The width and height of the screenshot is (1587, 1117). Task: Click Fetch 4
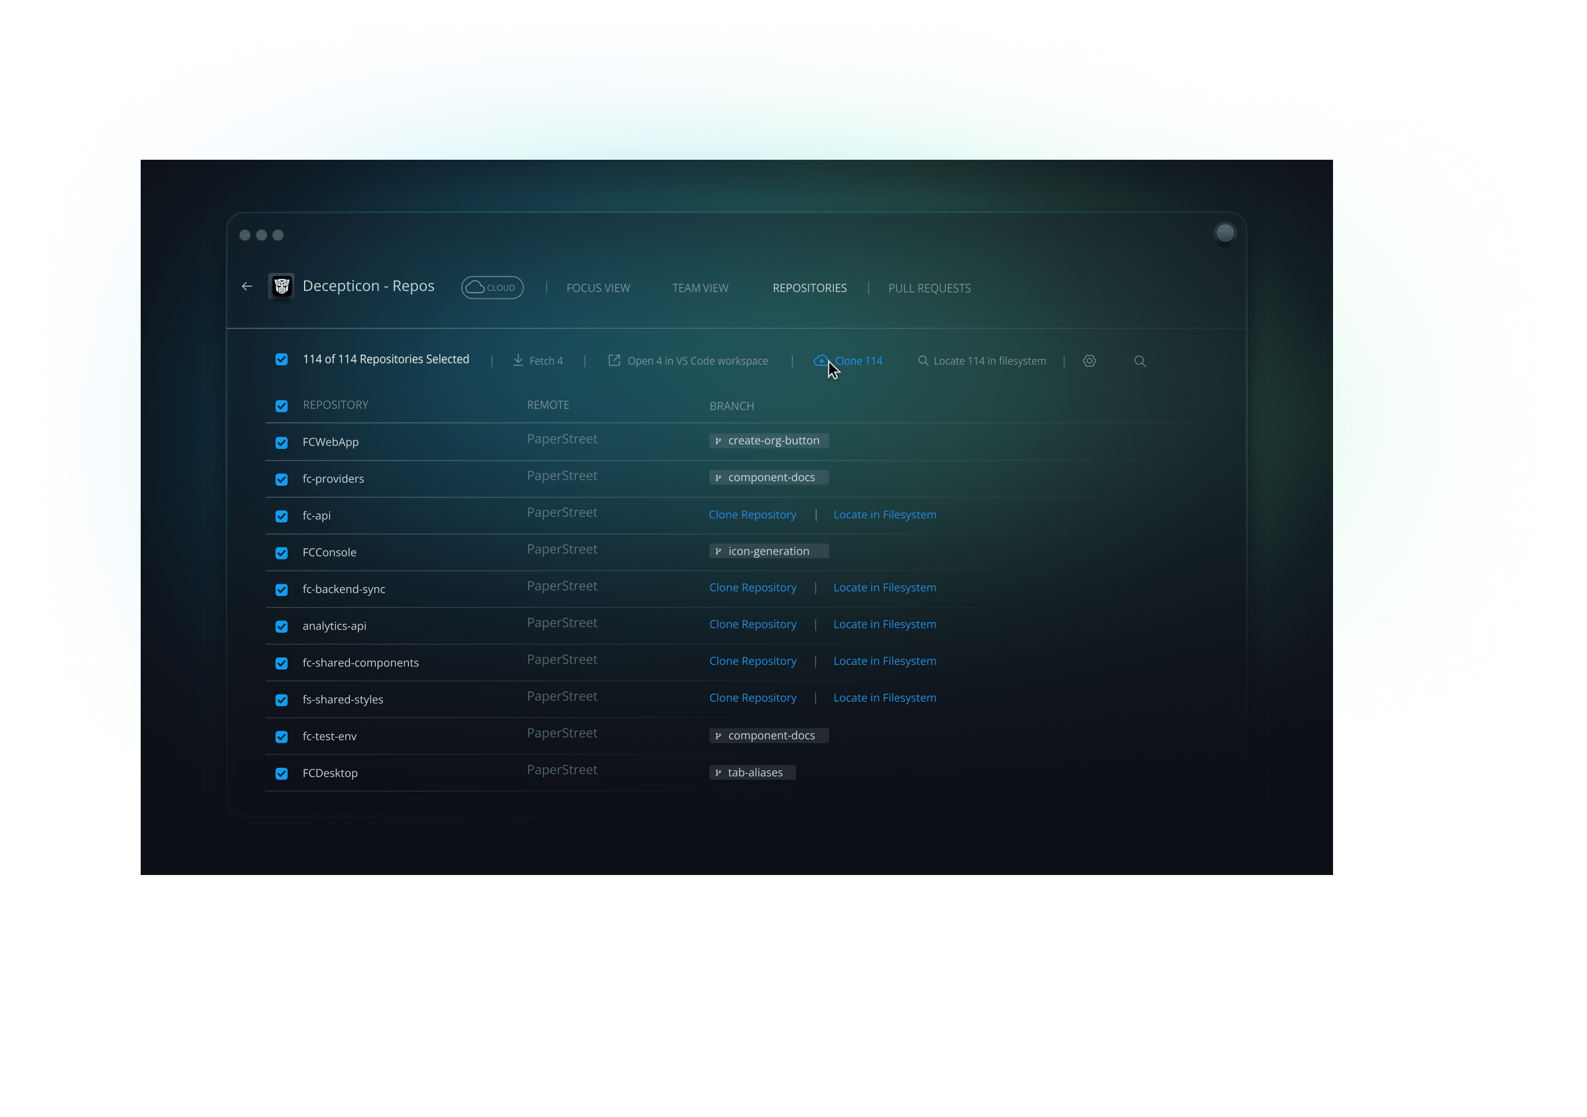546,361
